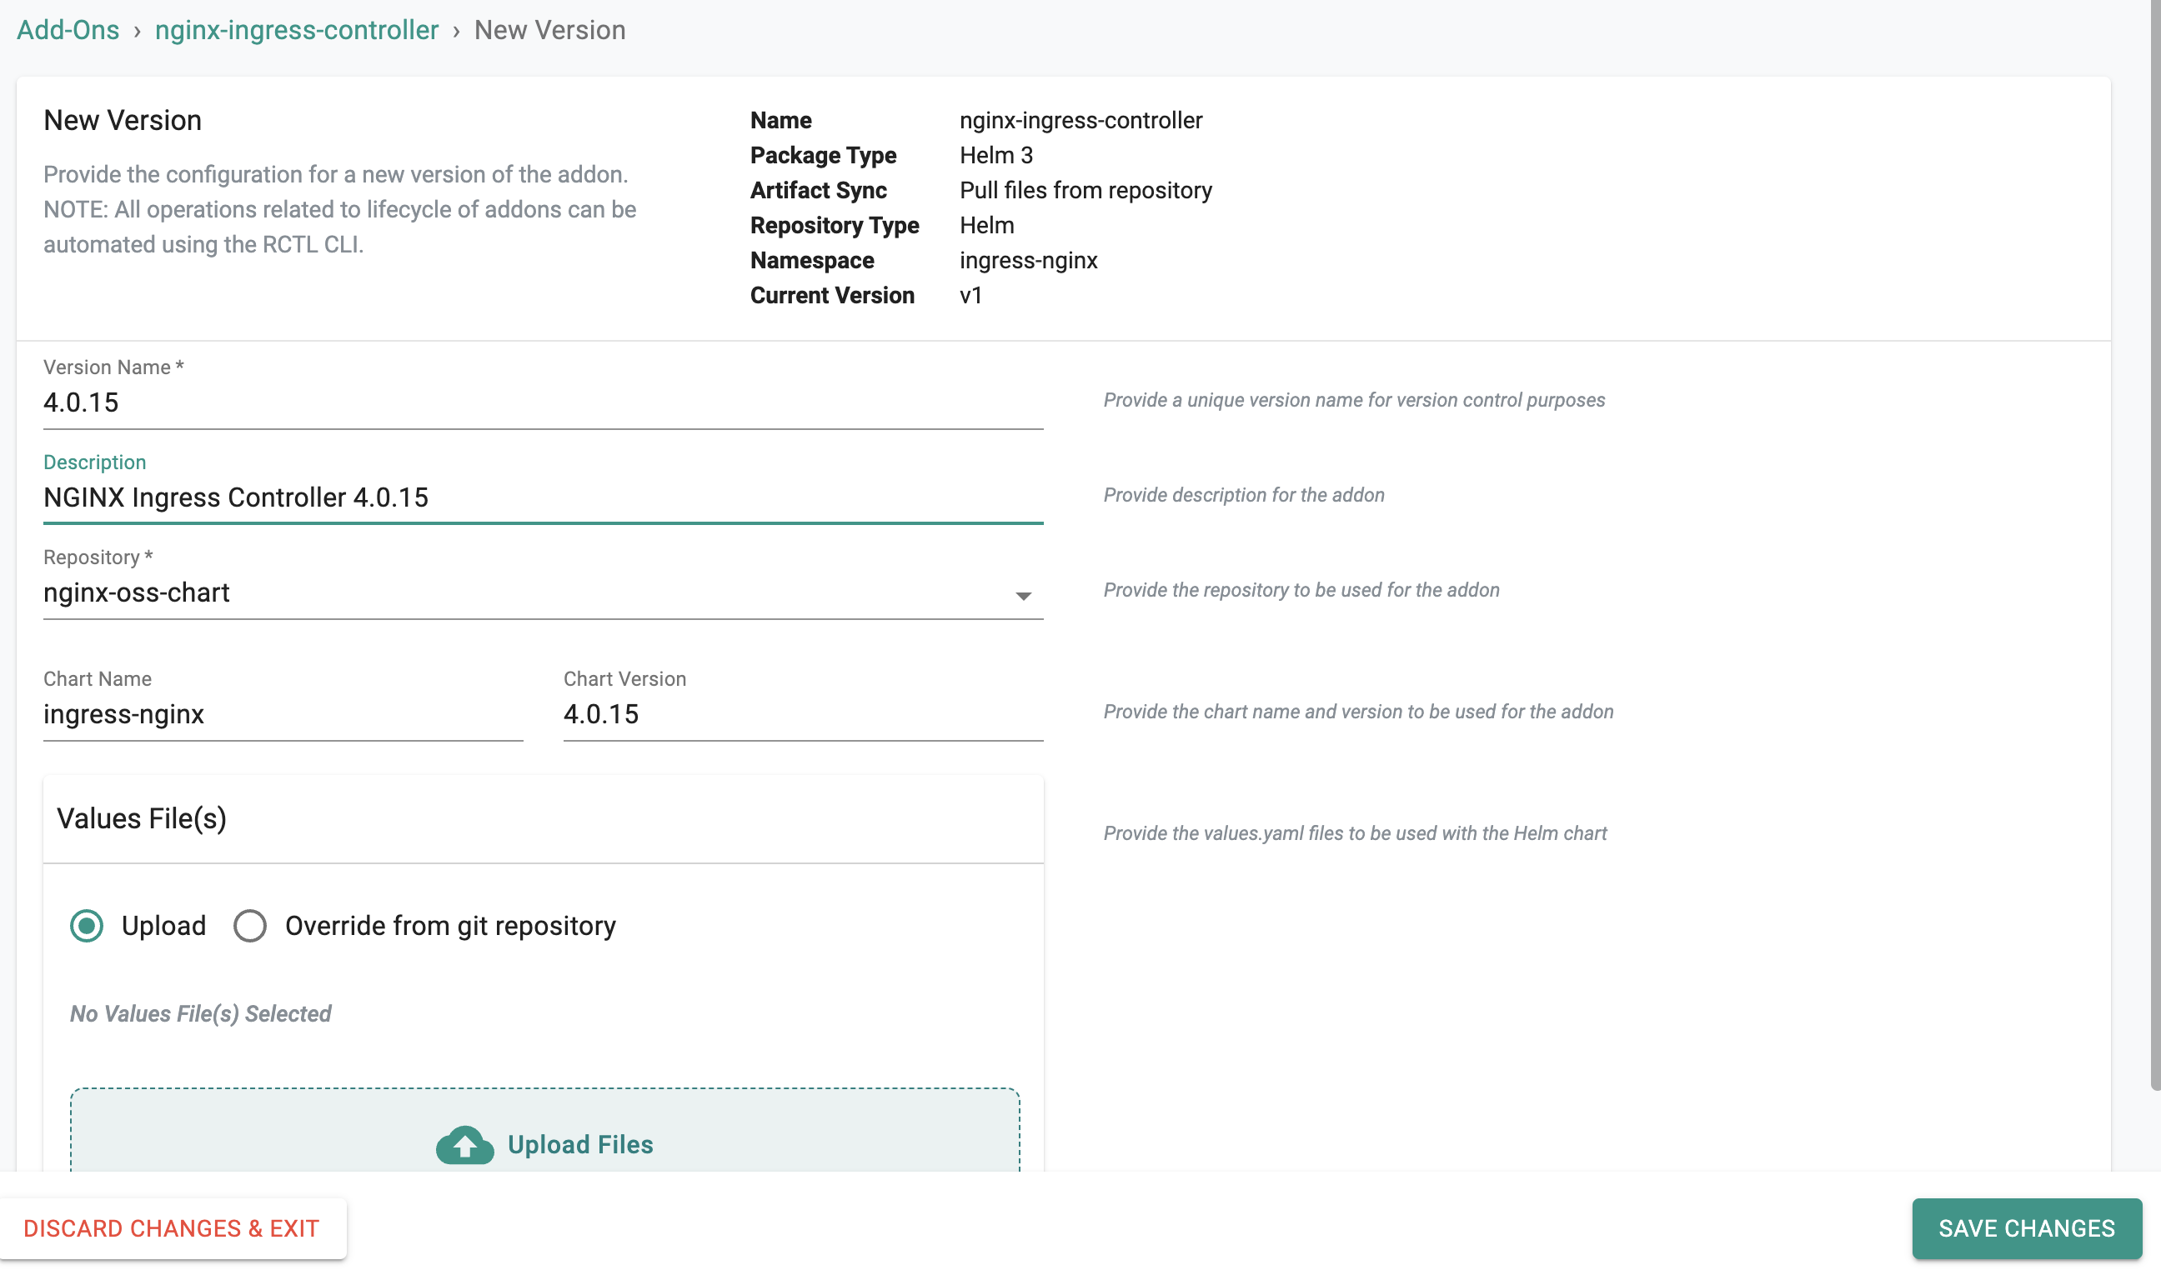The image size is (2161, 1285).
Task: Click the values.yaml files hint text
Action: tap(1355, 833)
